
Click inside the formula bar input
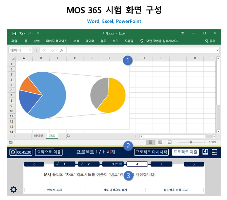(x=142, y=50)
